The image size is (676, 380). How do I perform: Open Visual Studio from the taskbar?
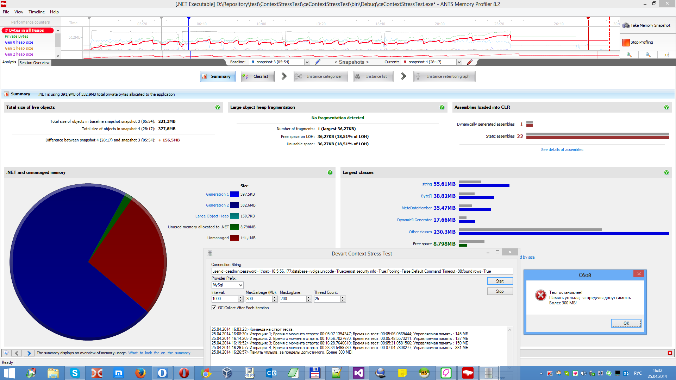[359, 373]
